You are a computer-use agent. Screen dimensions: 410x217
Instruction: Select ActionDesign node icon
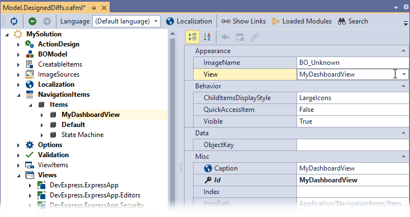click(x=30, y=44)
